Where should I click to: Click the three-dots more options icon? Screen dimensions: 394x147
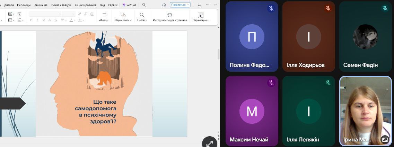pos(208,5)
